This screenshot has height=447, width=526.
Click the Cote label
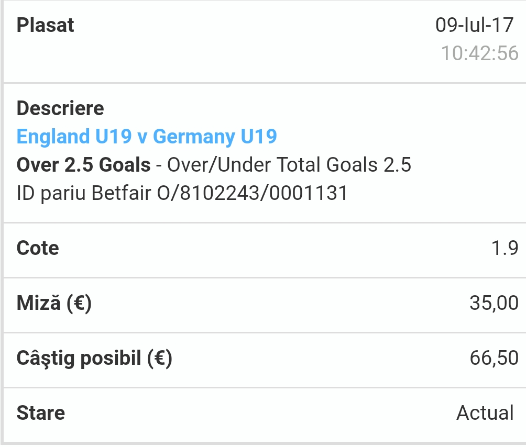pos(38,248)
